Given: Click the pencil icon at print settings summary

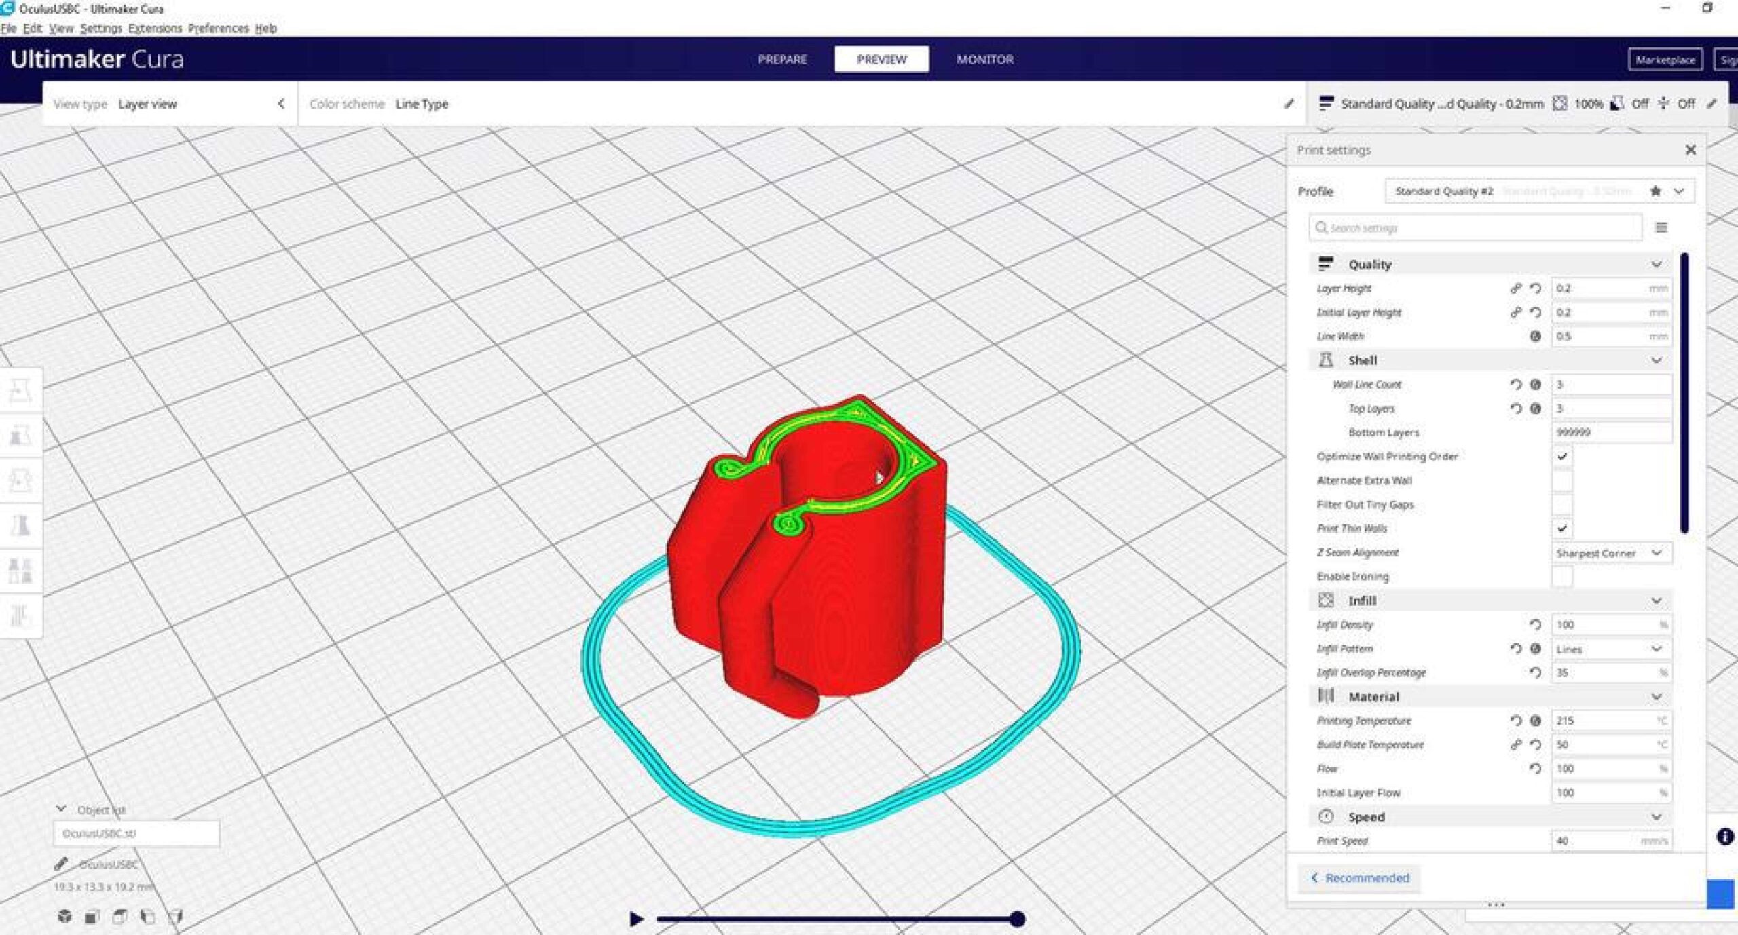Looking at the screenshot, I should (x=1712, y=104).
